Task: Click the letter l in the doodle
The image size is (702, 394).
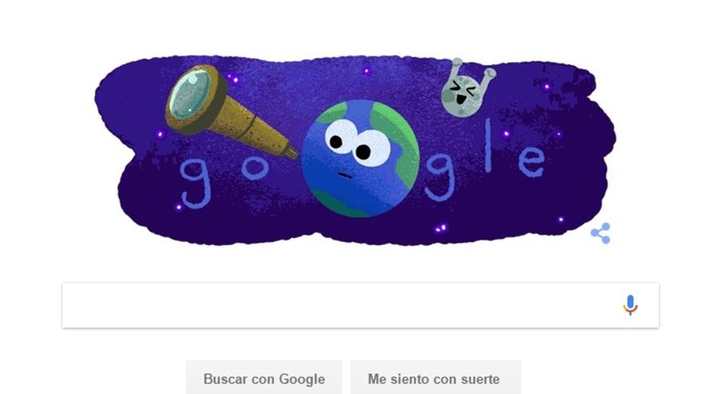Action: coord(487,145)
